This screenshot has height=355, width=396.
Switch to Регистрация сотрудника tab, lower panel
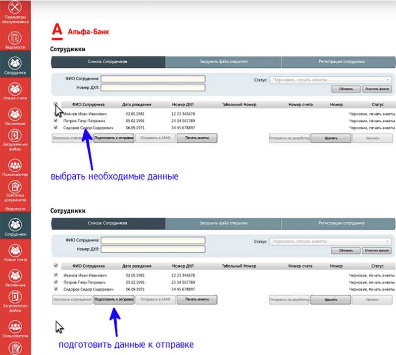(x=339, y=223)
